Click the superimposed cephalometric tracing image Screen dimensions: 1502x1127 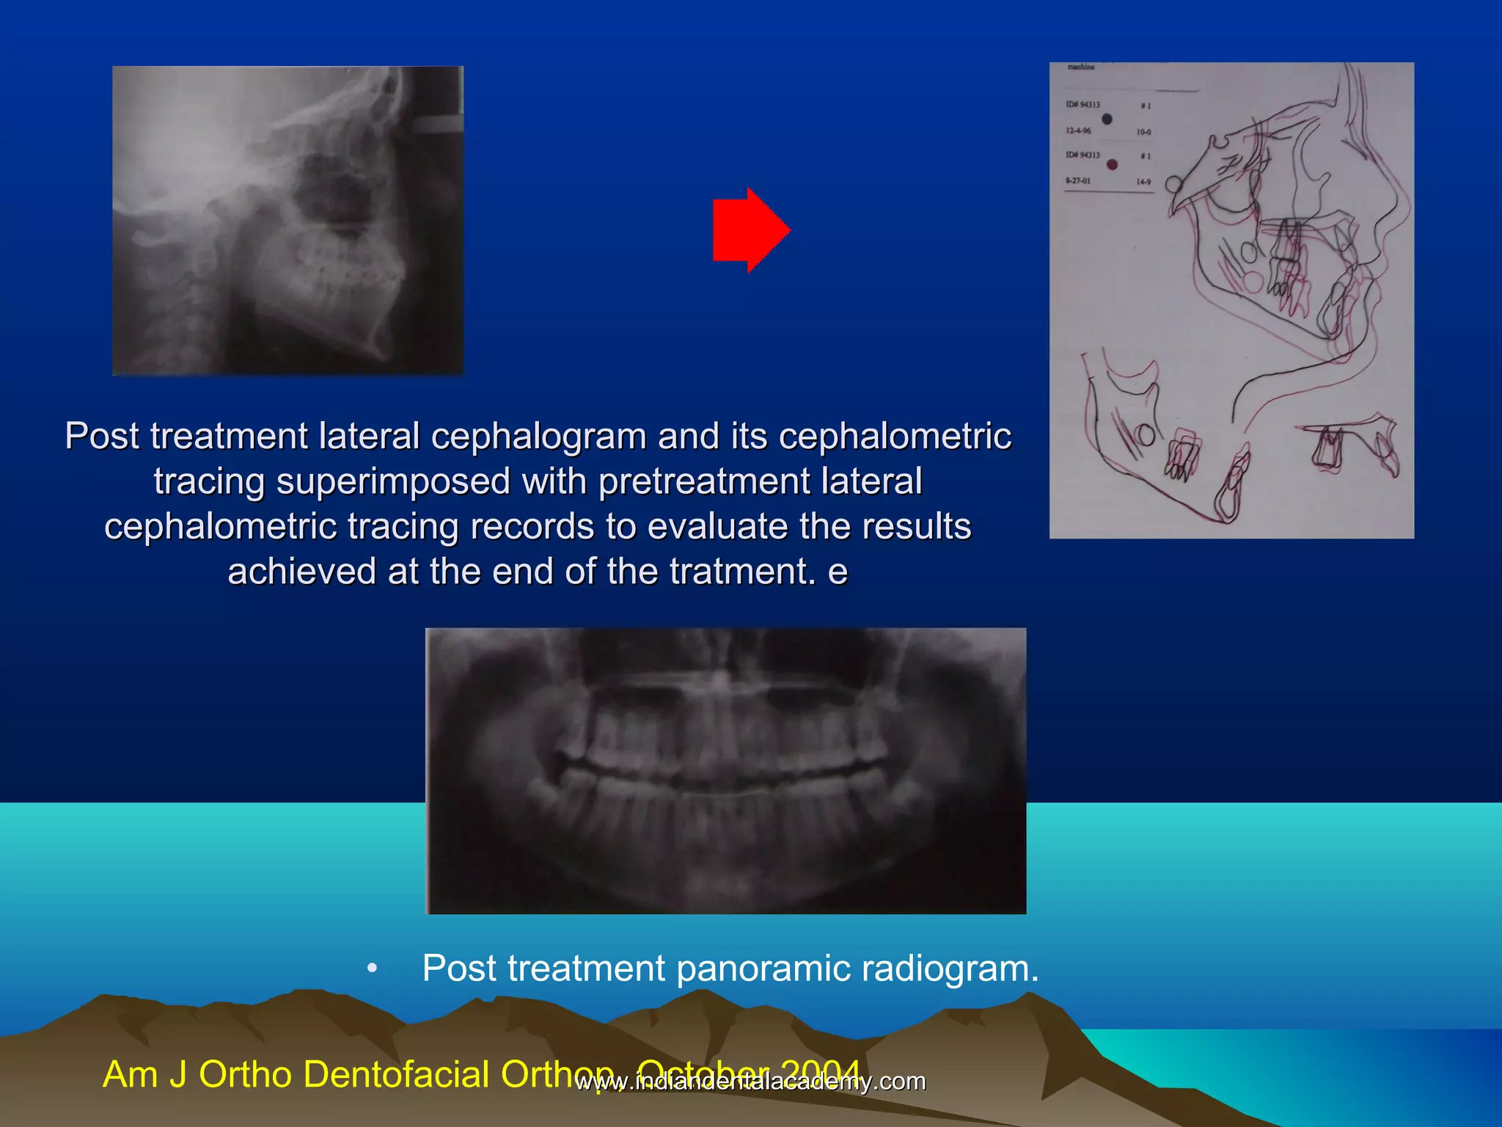tap(1231, 300)
